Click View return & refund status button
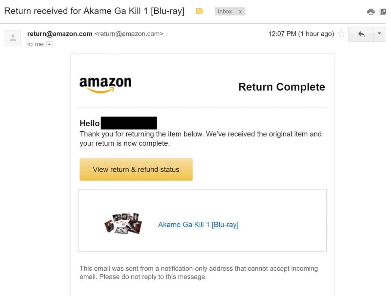The height and width of the screenshot is (296, 391). point(136,169)
